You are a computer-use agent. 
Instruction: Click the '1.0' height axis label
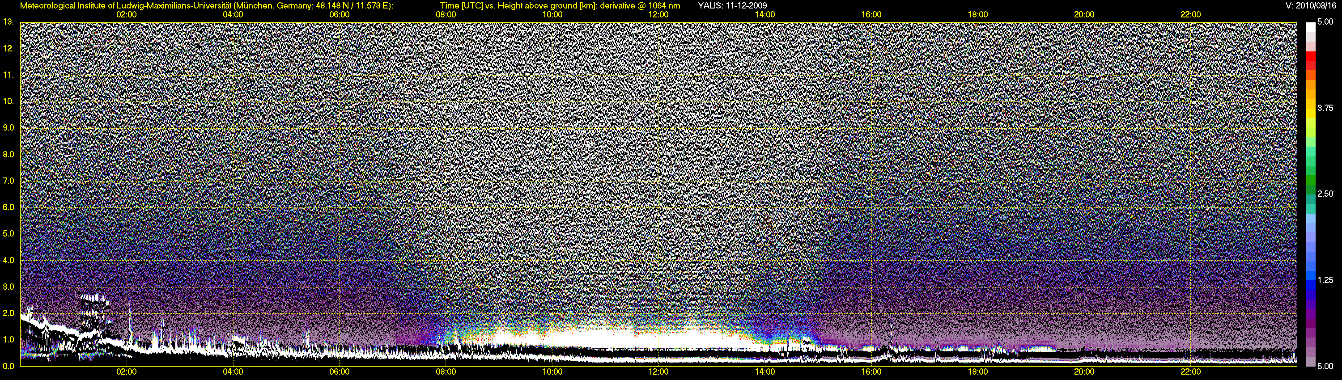(x=8, y=339)
